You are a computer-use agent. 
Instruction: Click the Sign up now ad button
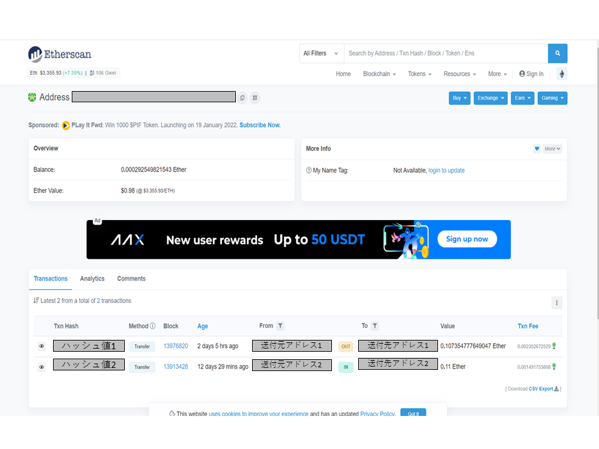click(x=467, y=239)
